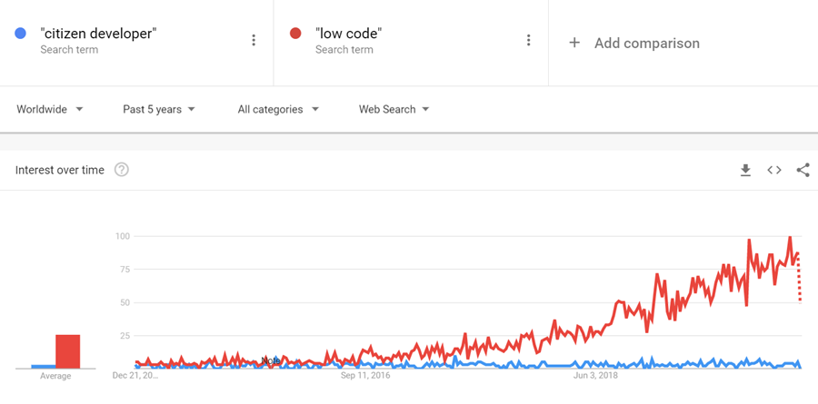The width and height of the screenshot is (818, 404).
Task: Open options menu for "citizen developer" term
Action: pos(254,40)
